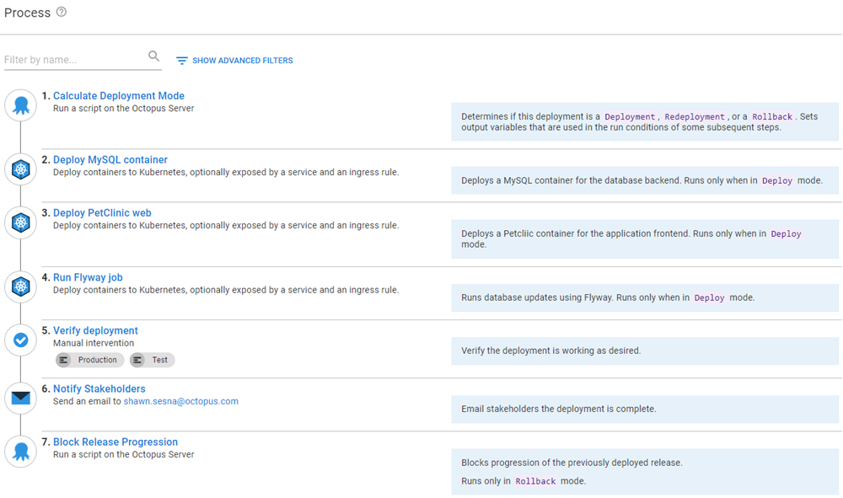Open the Calculate Deployment Mode step
This screenshot has width=843, height=498.
pos(118,95)
